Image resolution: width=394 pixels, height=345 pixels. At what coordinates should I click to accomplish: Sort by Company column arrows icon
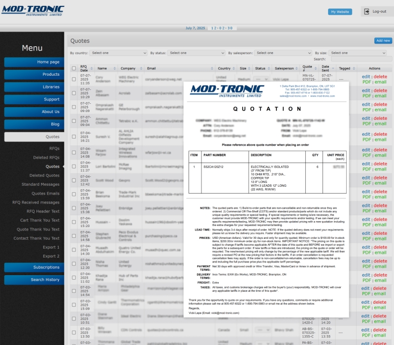(x=141, y=68)
